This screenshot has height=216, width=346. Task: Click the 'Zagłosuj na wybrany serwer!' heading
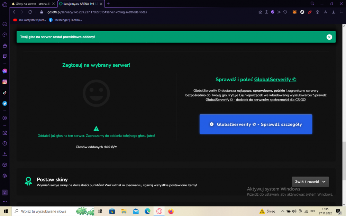[96, 65]
